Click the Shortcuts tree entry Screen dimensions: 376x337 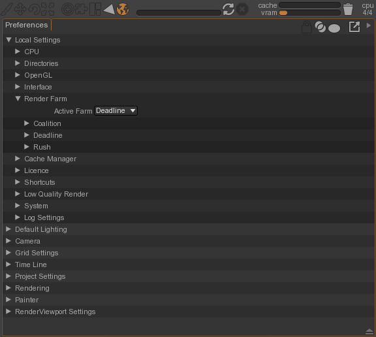tap(40, 182)
